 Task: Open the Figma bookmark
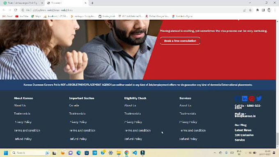pyautogui.click(x=182, y=16)
